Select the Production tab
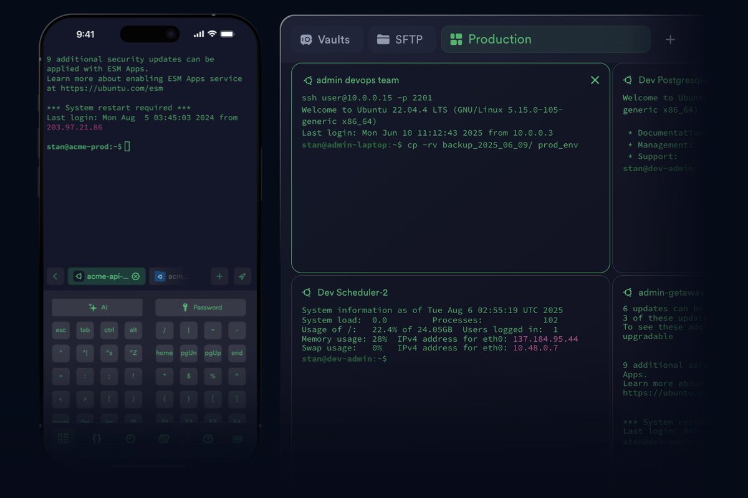 pos(545,40)
